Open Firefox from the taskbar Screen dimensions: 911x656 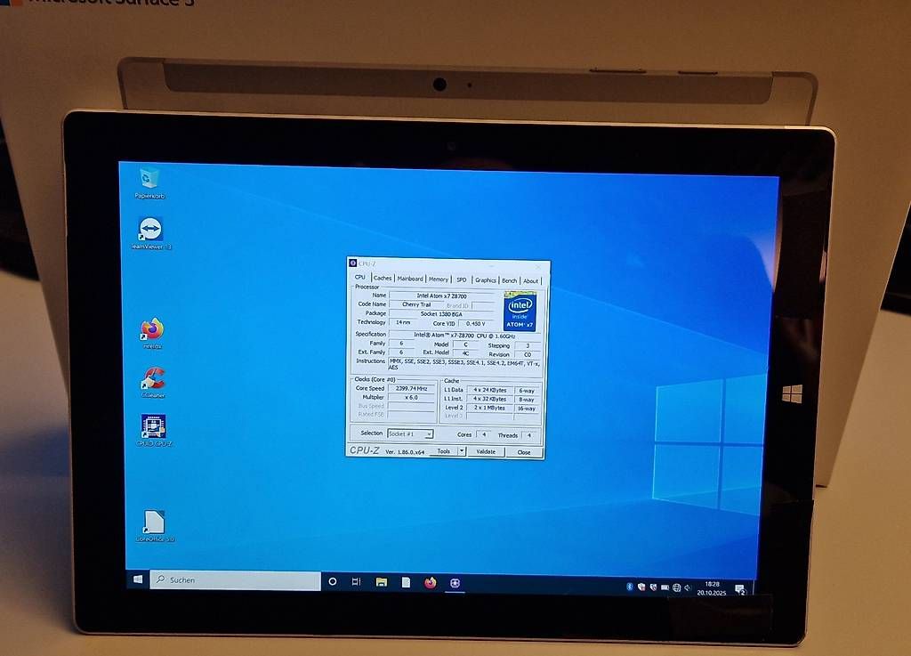430,582
